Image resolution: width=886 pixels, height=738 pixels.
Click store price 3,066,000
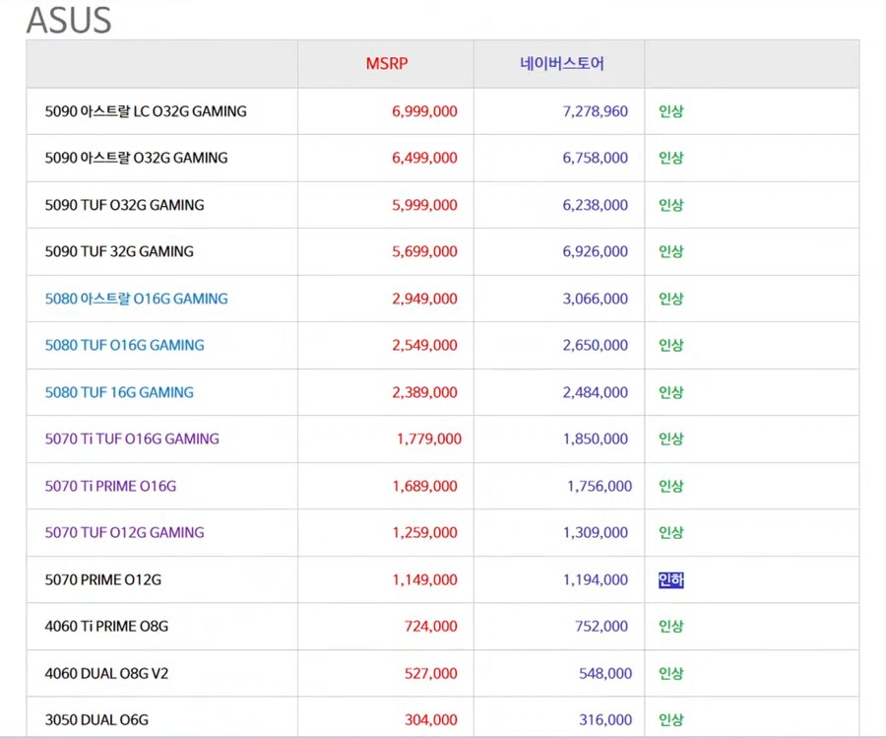click(x=595, y=299)
